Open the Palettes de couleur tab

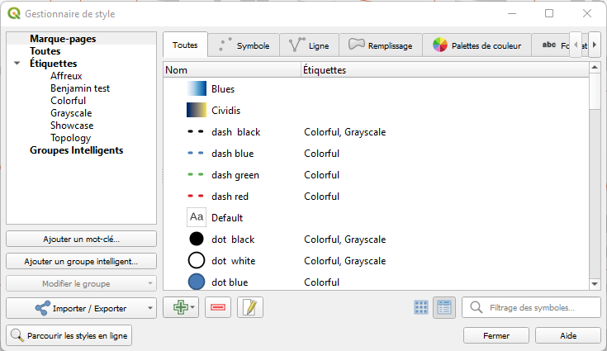click(x=477, y=45)
